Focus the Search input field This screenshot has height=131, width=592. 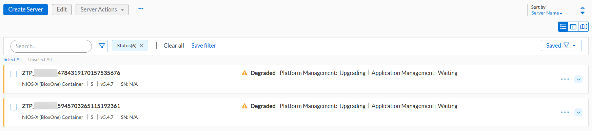51,46
